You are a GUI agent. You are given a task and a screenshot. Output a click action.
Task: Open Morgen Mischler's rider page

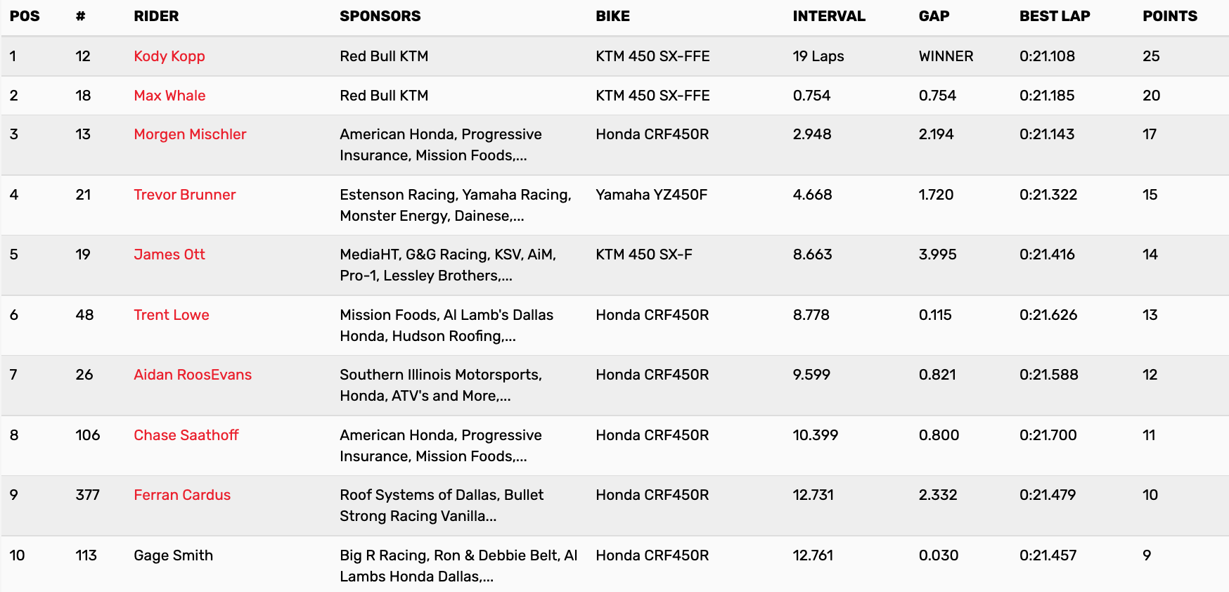tap(190, 134)
